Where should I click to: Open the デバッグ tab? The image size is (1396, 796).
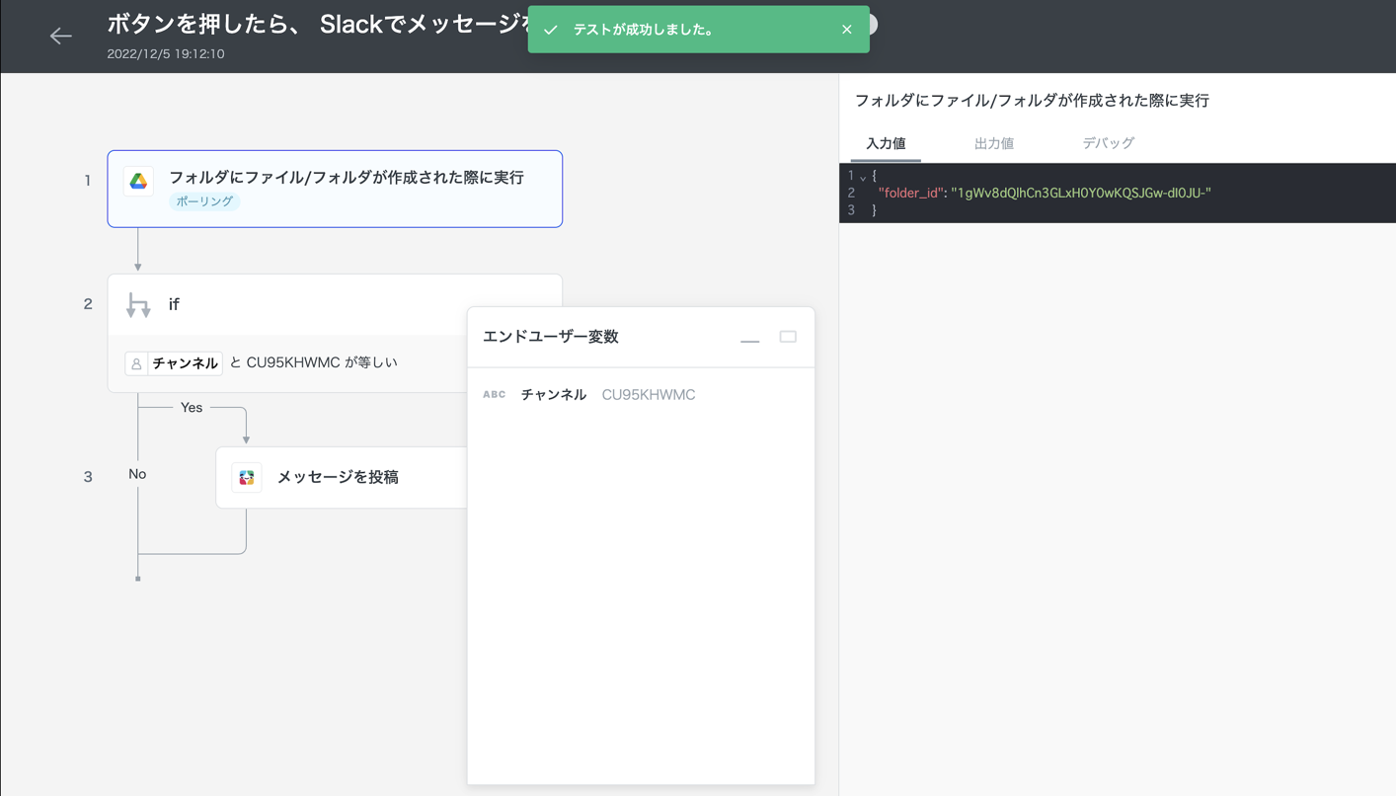click(1108, 143)
